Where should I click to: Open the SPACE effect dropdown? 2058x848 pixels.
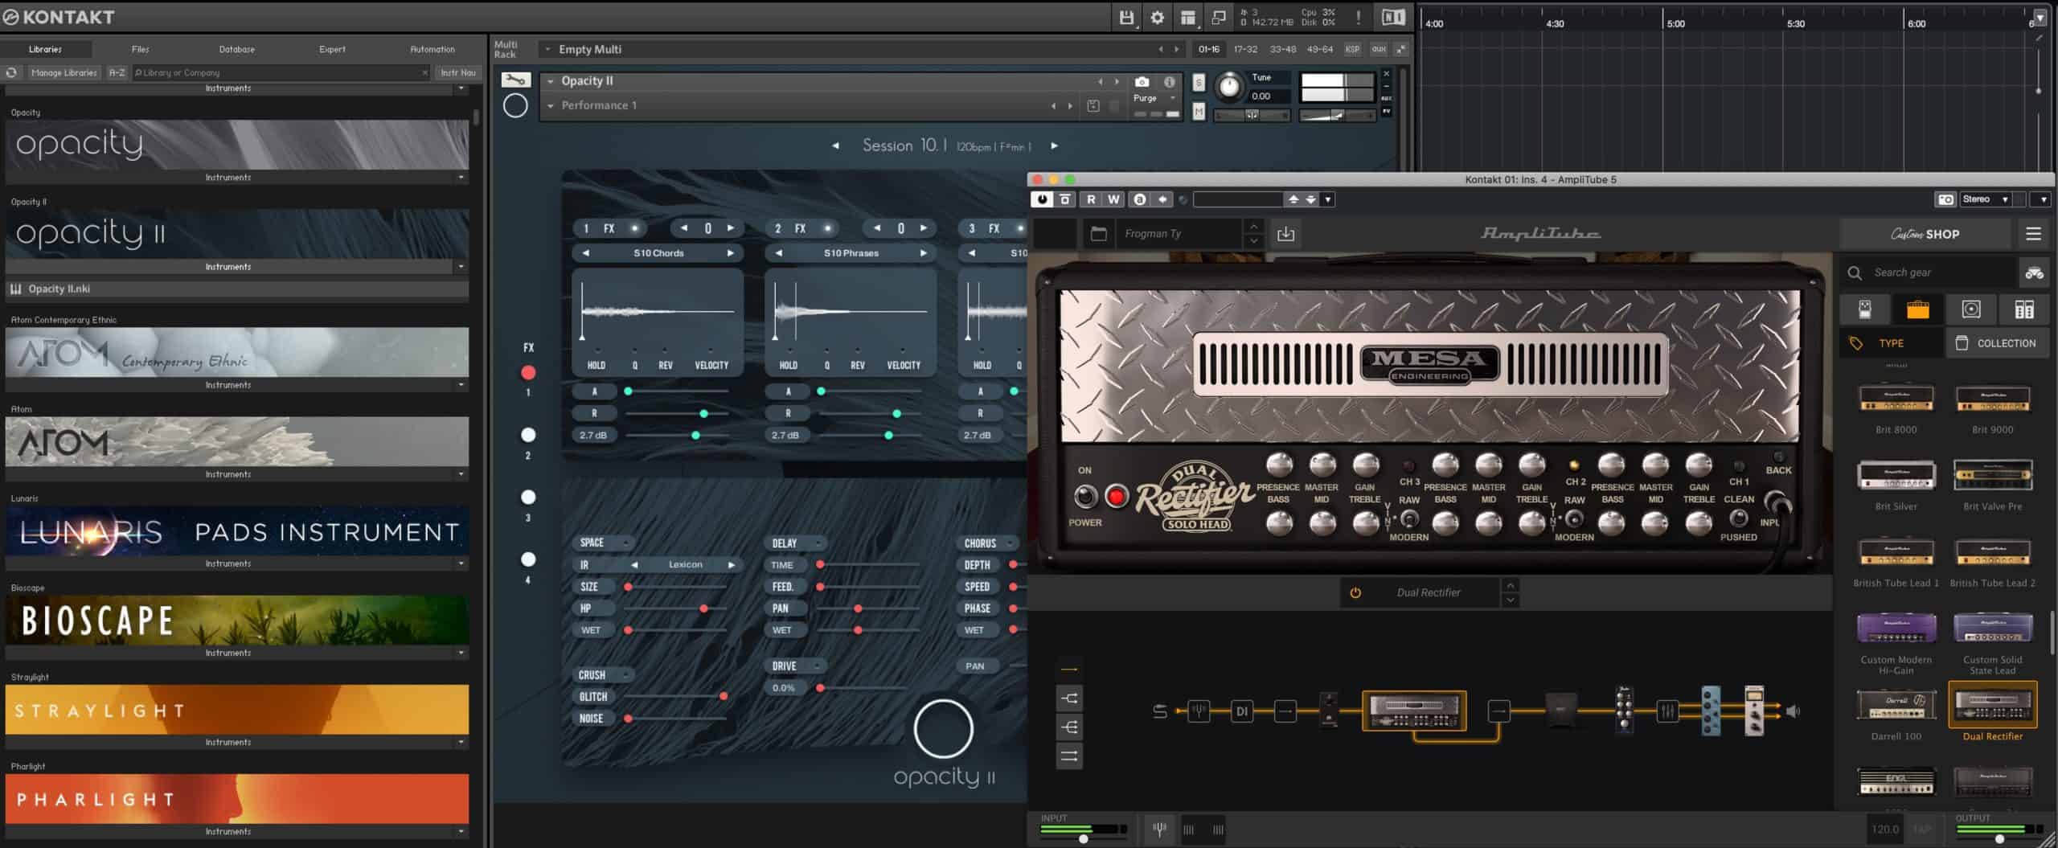[x=603, y=543]
